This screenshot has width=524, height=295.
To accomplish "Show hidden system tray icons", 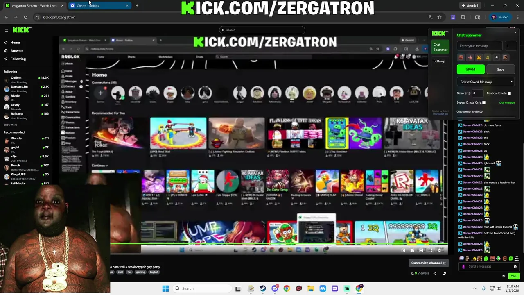I will [475, 288].
